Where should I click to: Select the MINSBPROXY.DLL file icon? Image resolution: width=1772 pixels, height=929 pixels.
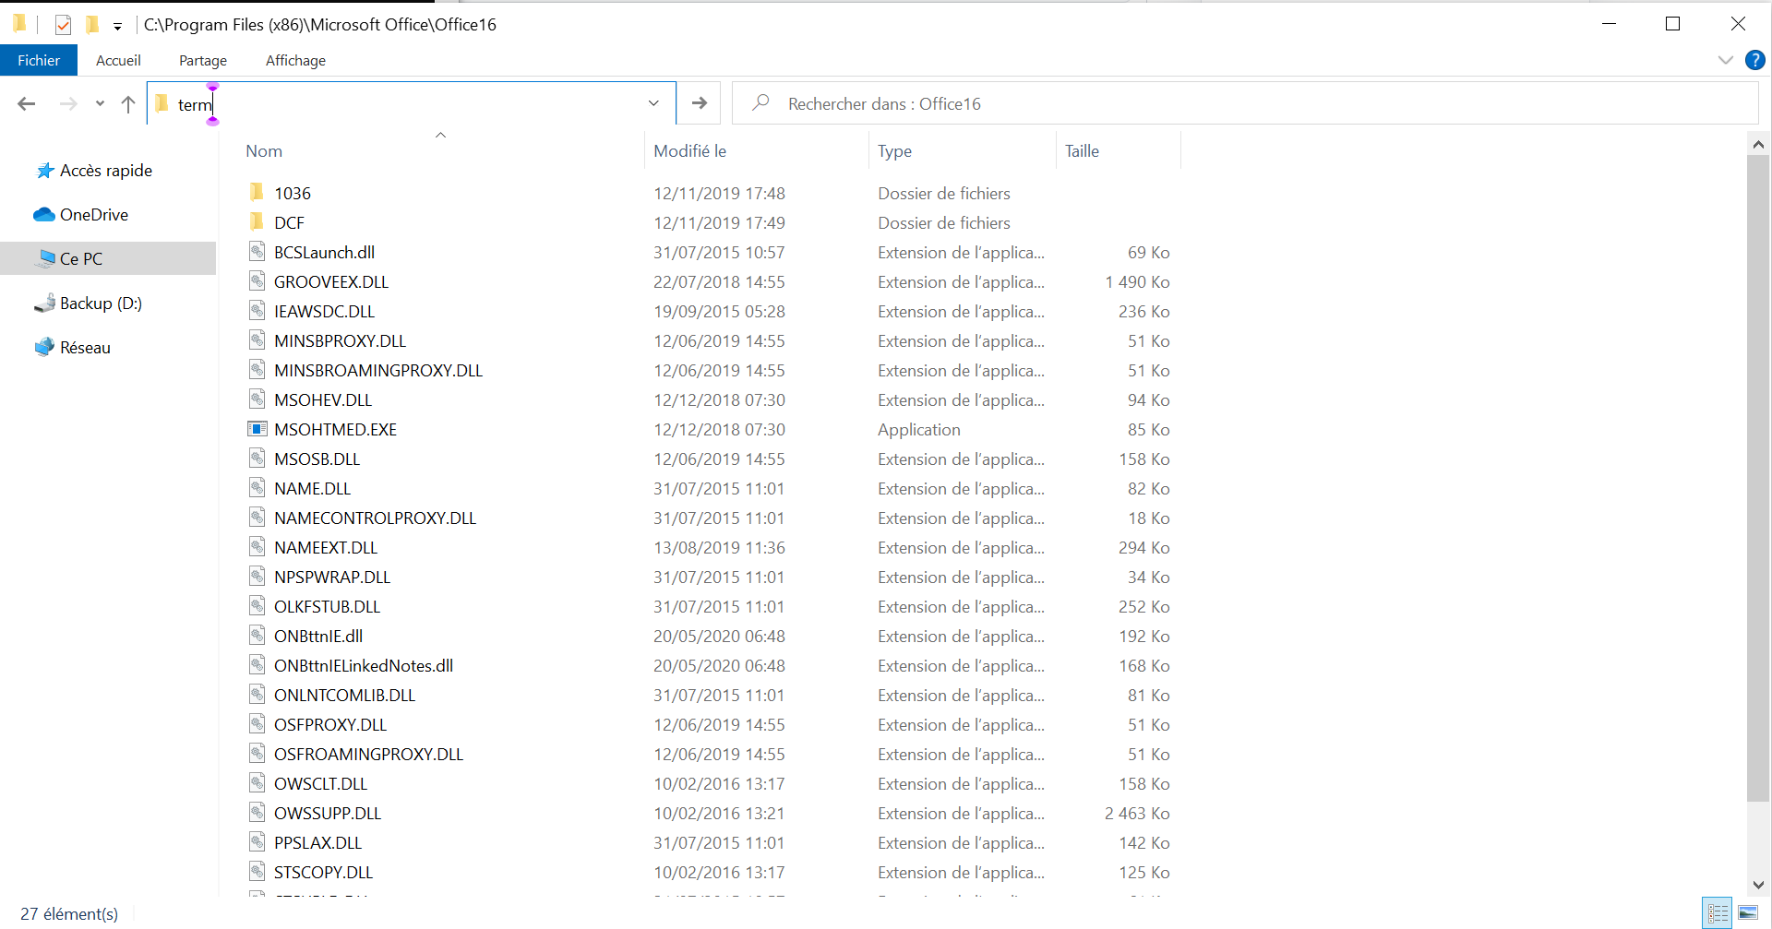[257, 340]
